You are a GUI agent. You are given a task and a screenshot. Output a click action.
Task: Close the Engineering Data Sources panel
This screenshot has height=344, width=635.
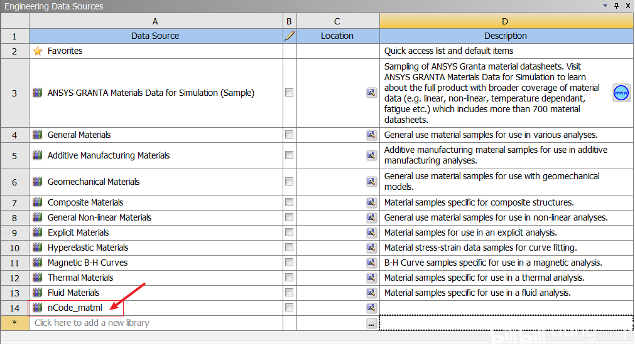click(x=628, y=6)
